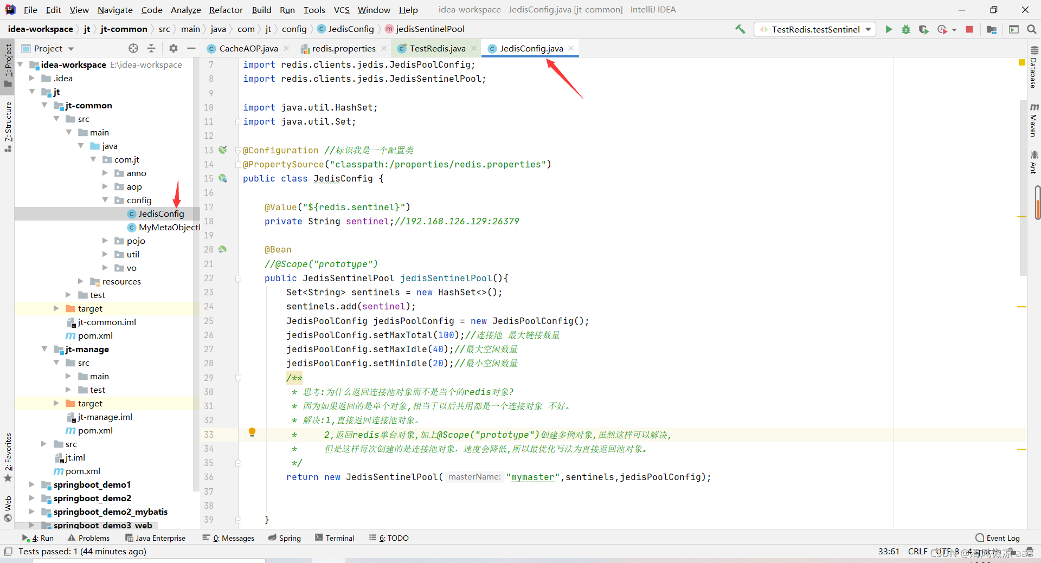Click bean gutter icon on line 20

[x=223, y=249]
